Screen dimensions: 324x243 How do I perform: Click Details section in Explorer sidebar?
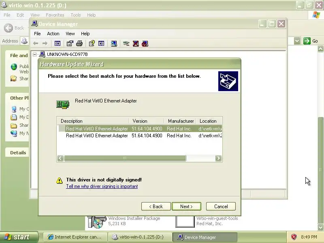18,153
